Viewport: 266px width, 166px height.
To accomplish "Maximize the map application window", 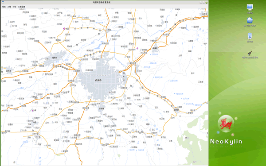I will point(203,3).
